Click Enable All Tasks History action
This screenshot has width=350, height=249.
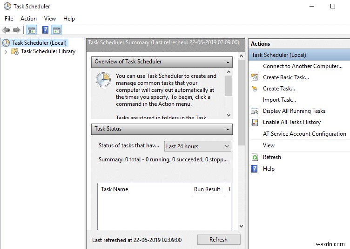(x=292, y=122)
